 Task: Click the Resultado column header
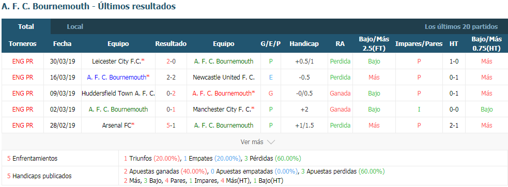(171, 44)
